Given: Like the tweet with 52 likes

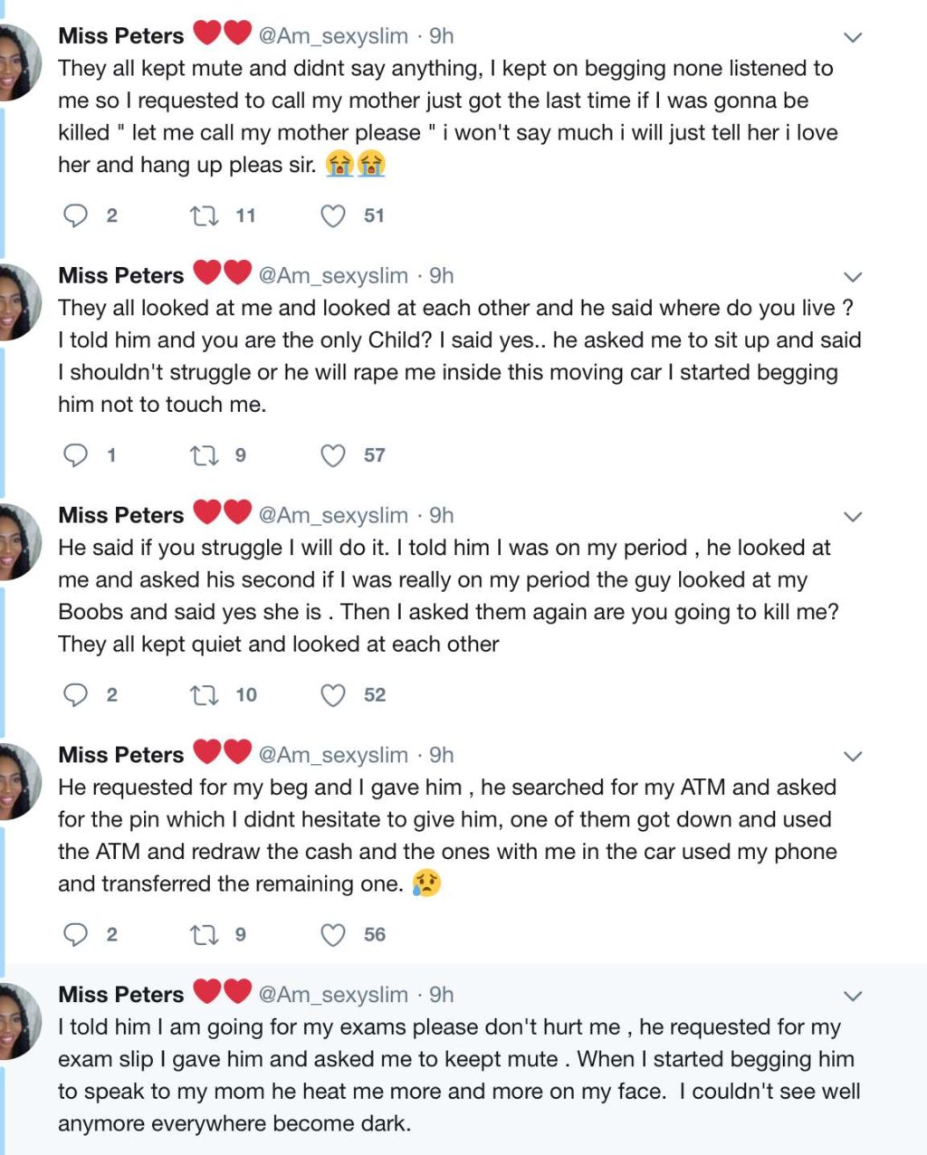Looking at the screenshot, I should tap(333, 695).
